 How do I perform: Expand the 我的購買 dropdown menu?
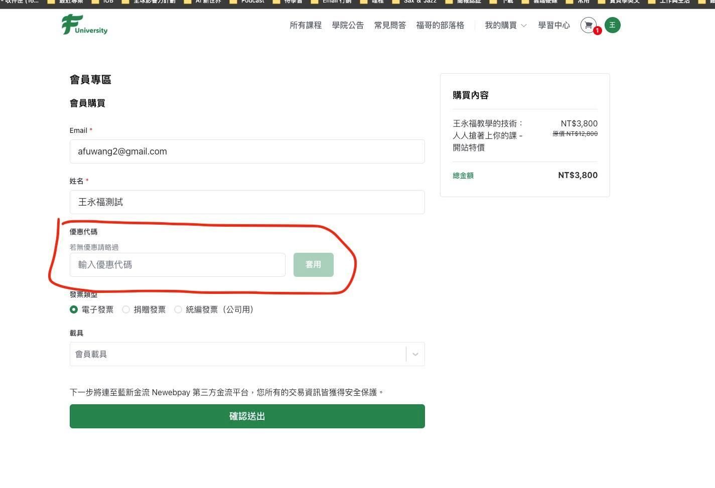click(505, 25)
